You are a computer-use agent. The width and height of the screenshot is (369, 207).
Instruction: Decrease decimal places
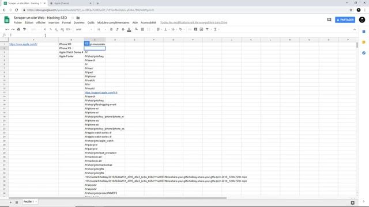pos(57,29)
